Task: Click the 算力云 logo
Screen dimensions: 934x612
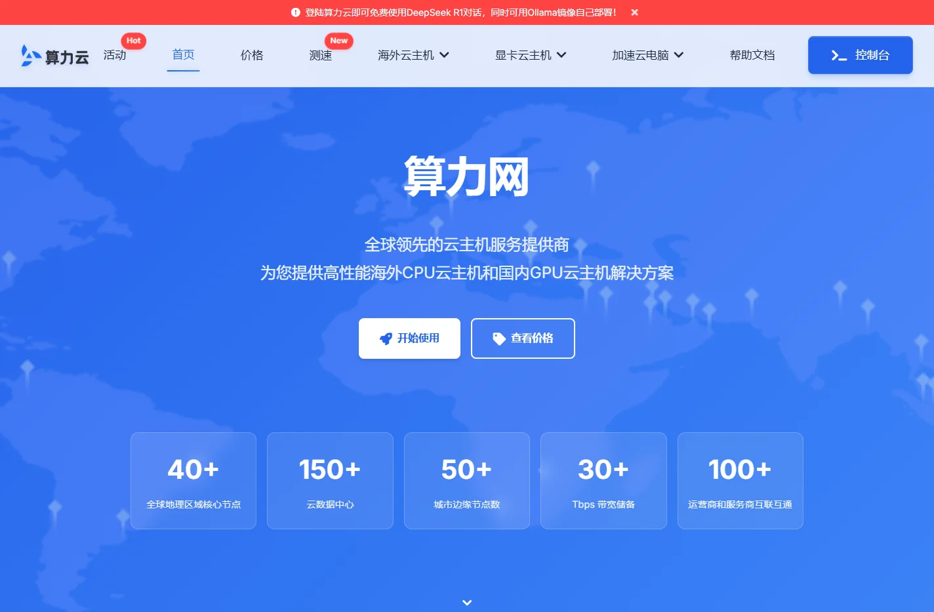Action: click(x=54, y=56)
